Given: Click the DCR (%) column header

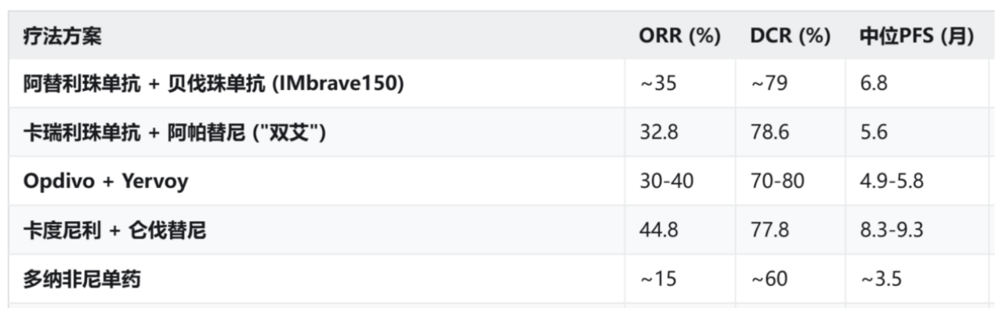Looking at the screenshot, I should pyautogui.click(x=790, y=36).
